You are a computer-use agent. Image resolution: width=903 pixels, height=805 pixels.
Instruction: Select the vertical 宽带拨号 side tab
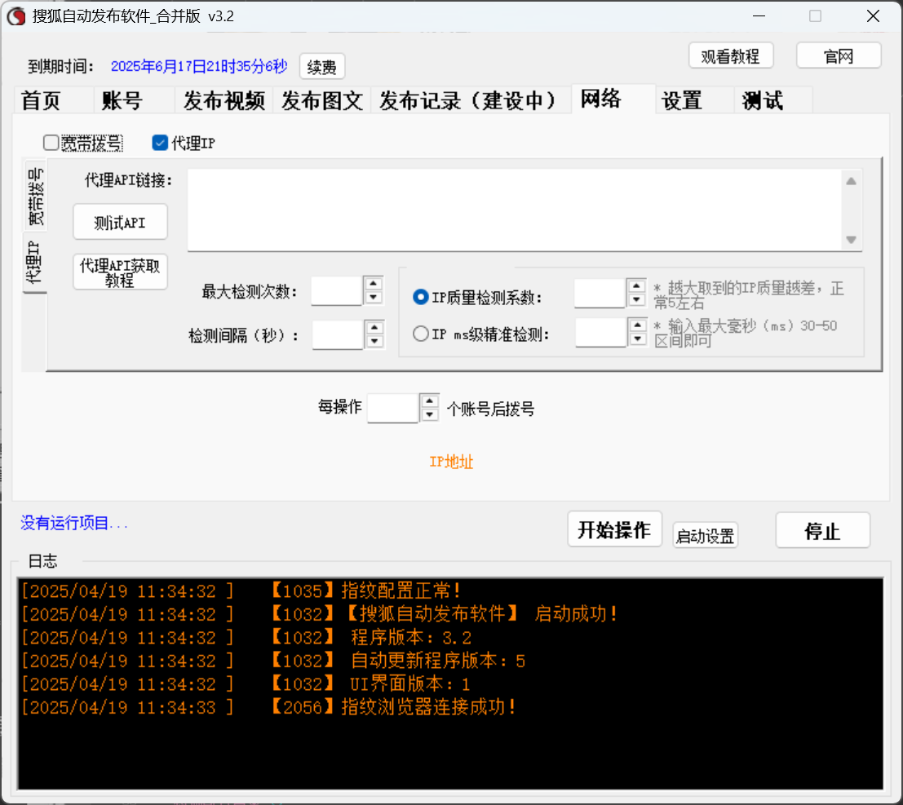point(34,196)
